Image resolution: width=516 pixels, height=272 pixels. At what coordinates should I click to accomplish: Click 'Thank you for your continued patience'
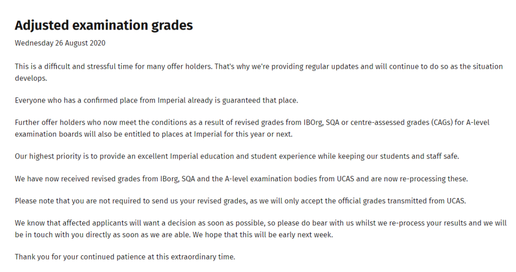(80, 257)
